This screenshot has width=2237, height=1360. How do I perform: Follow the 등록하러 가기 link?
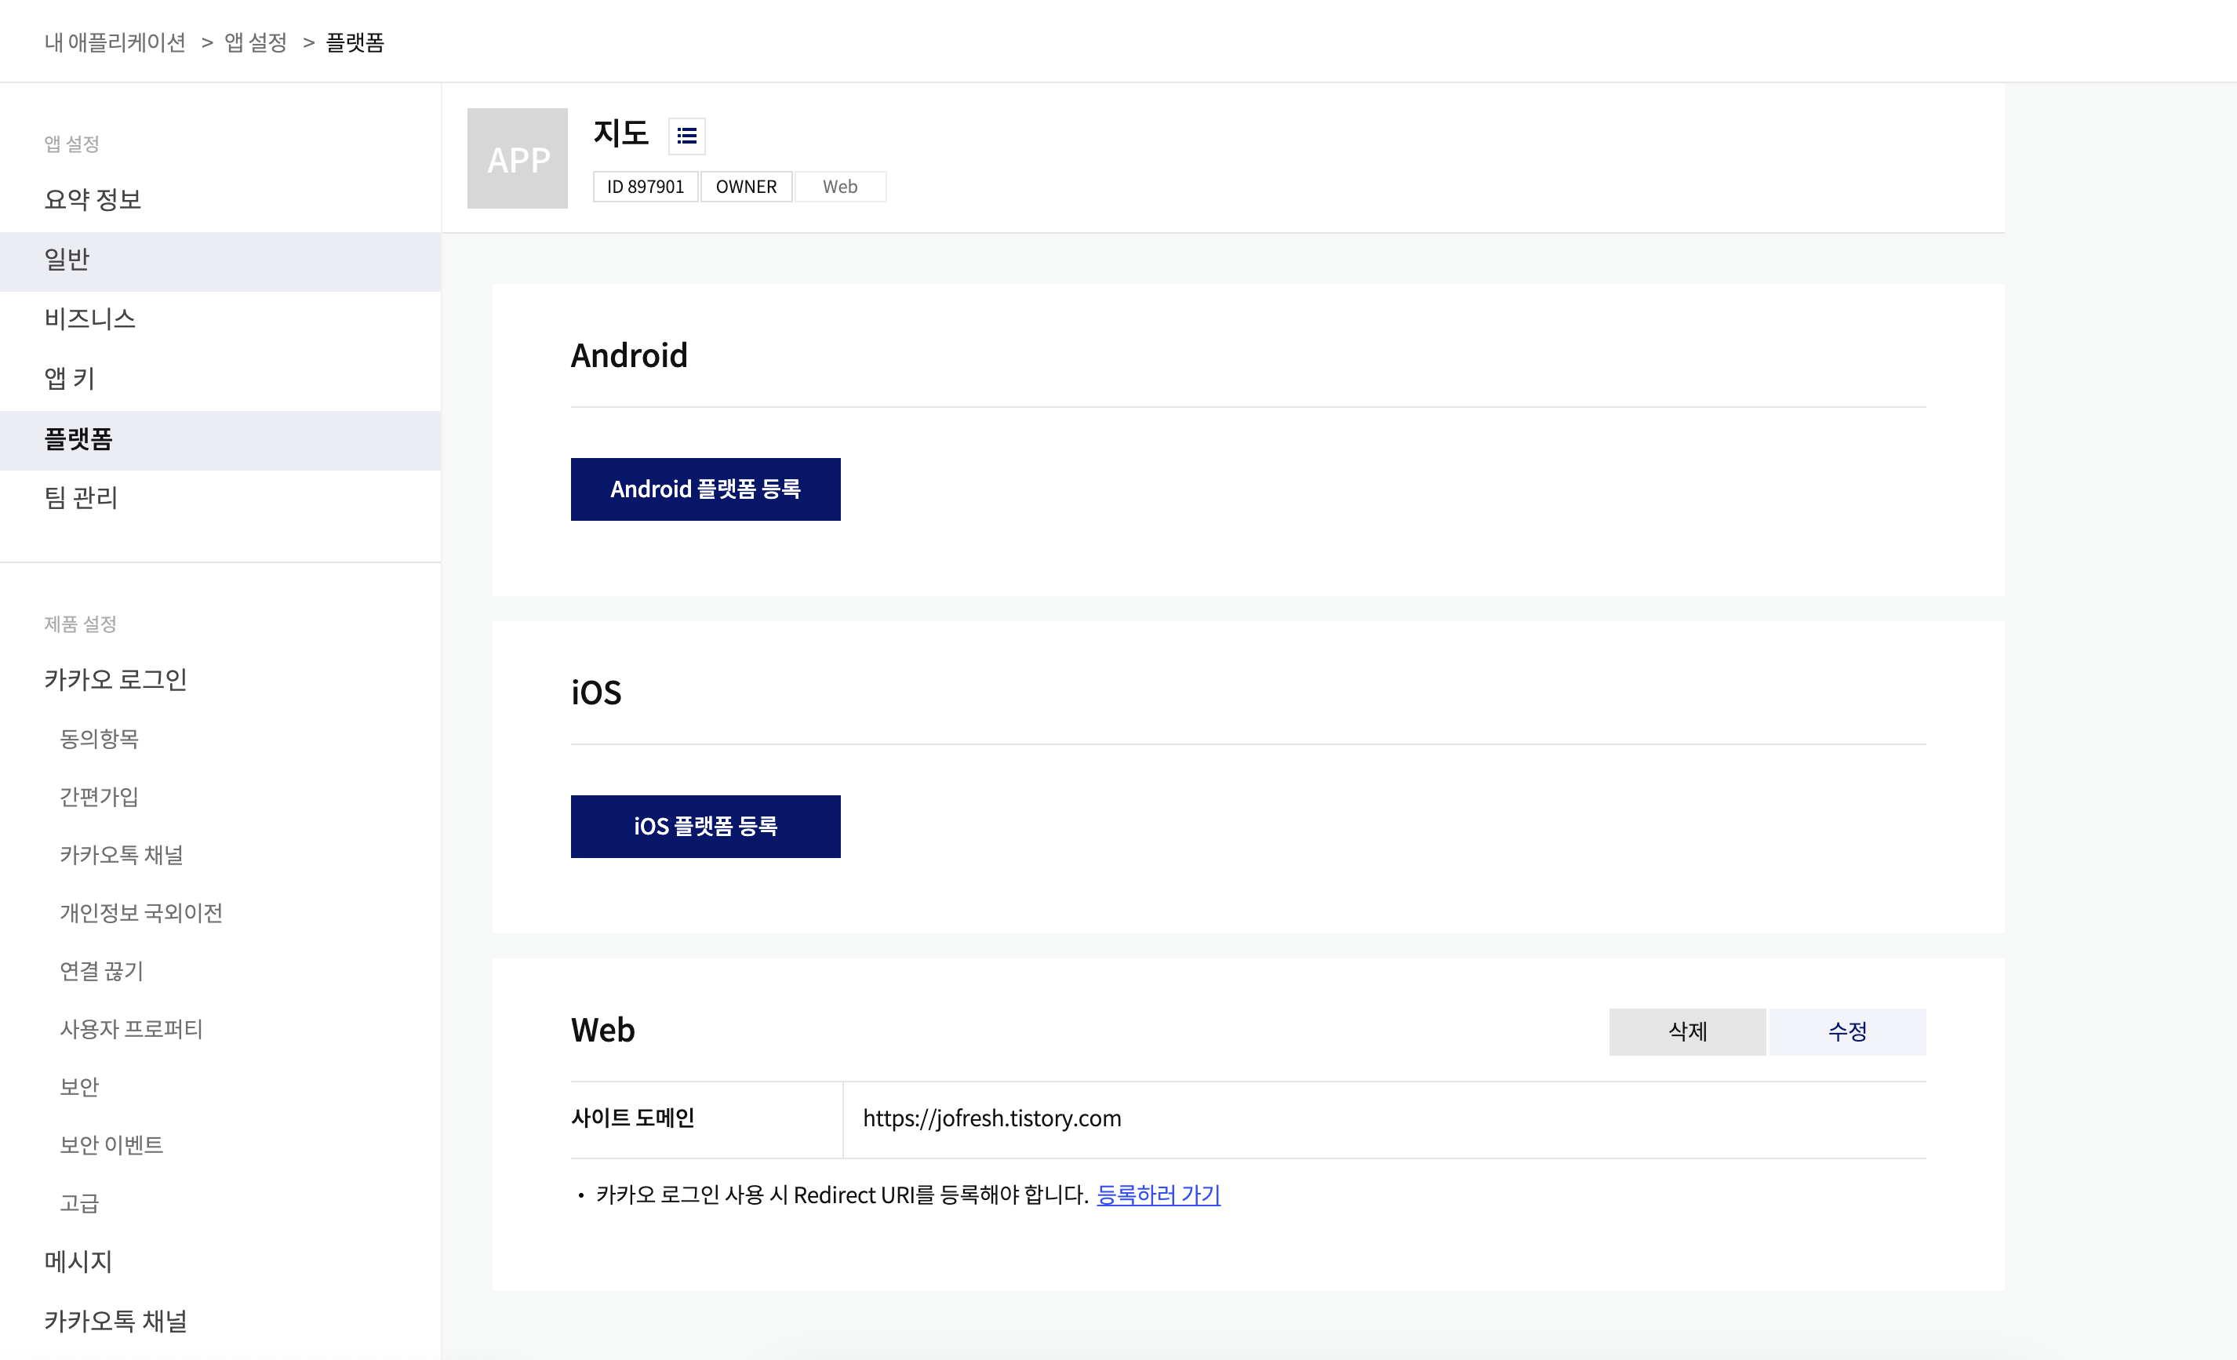1158,1195
